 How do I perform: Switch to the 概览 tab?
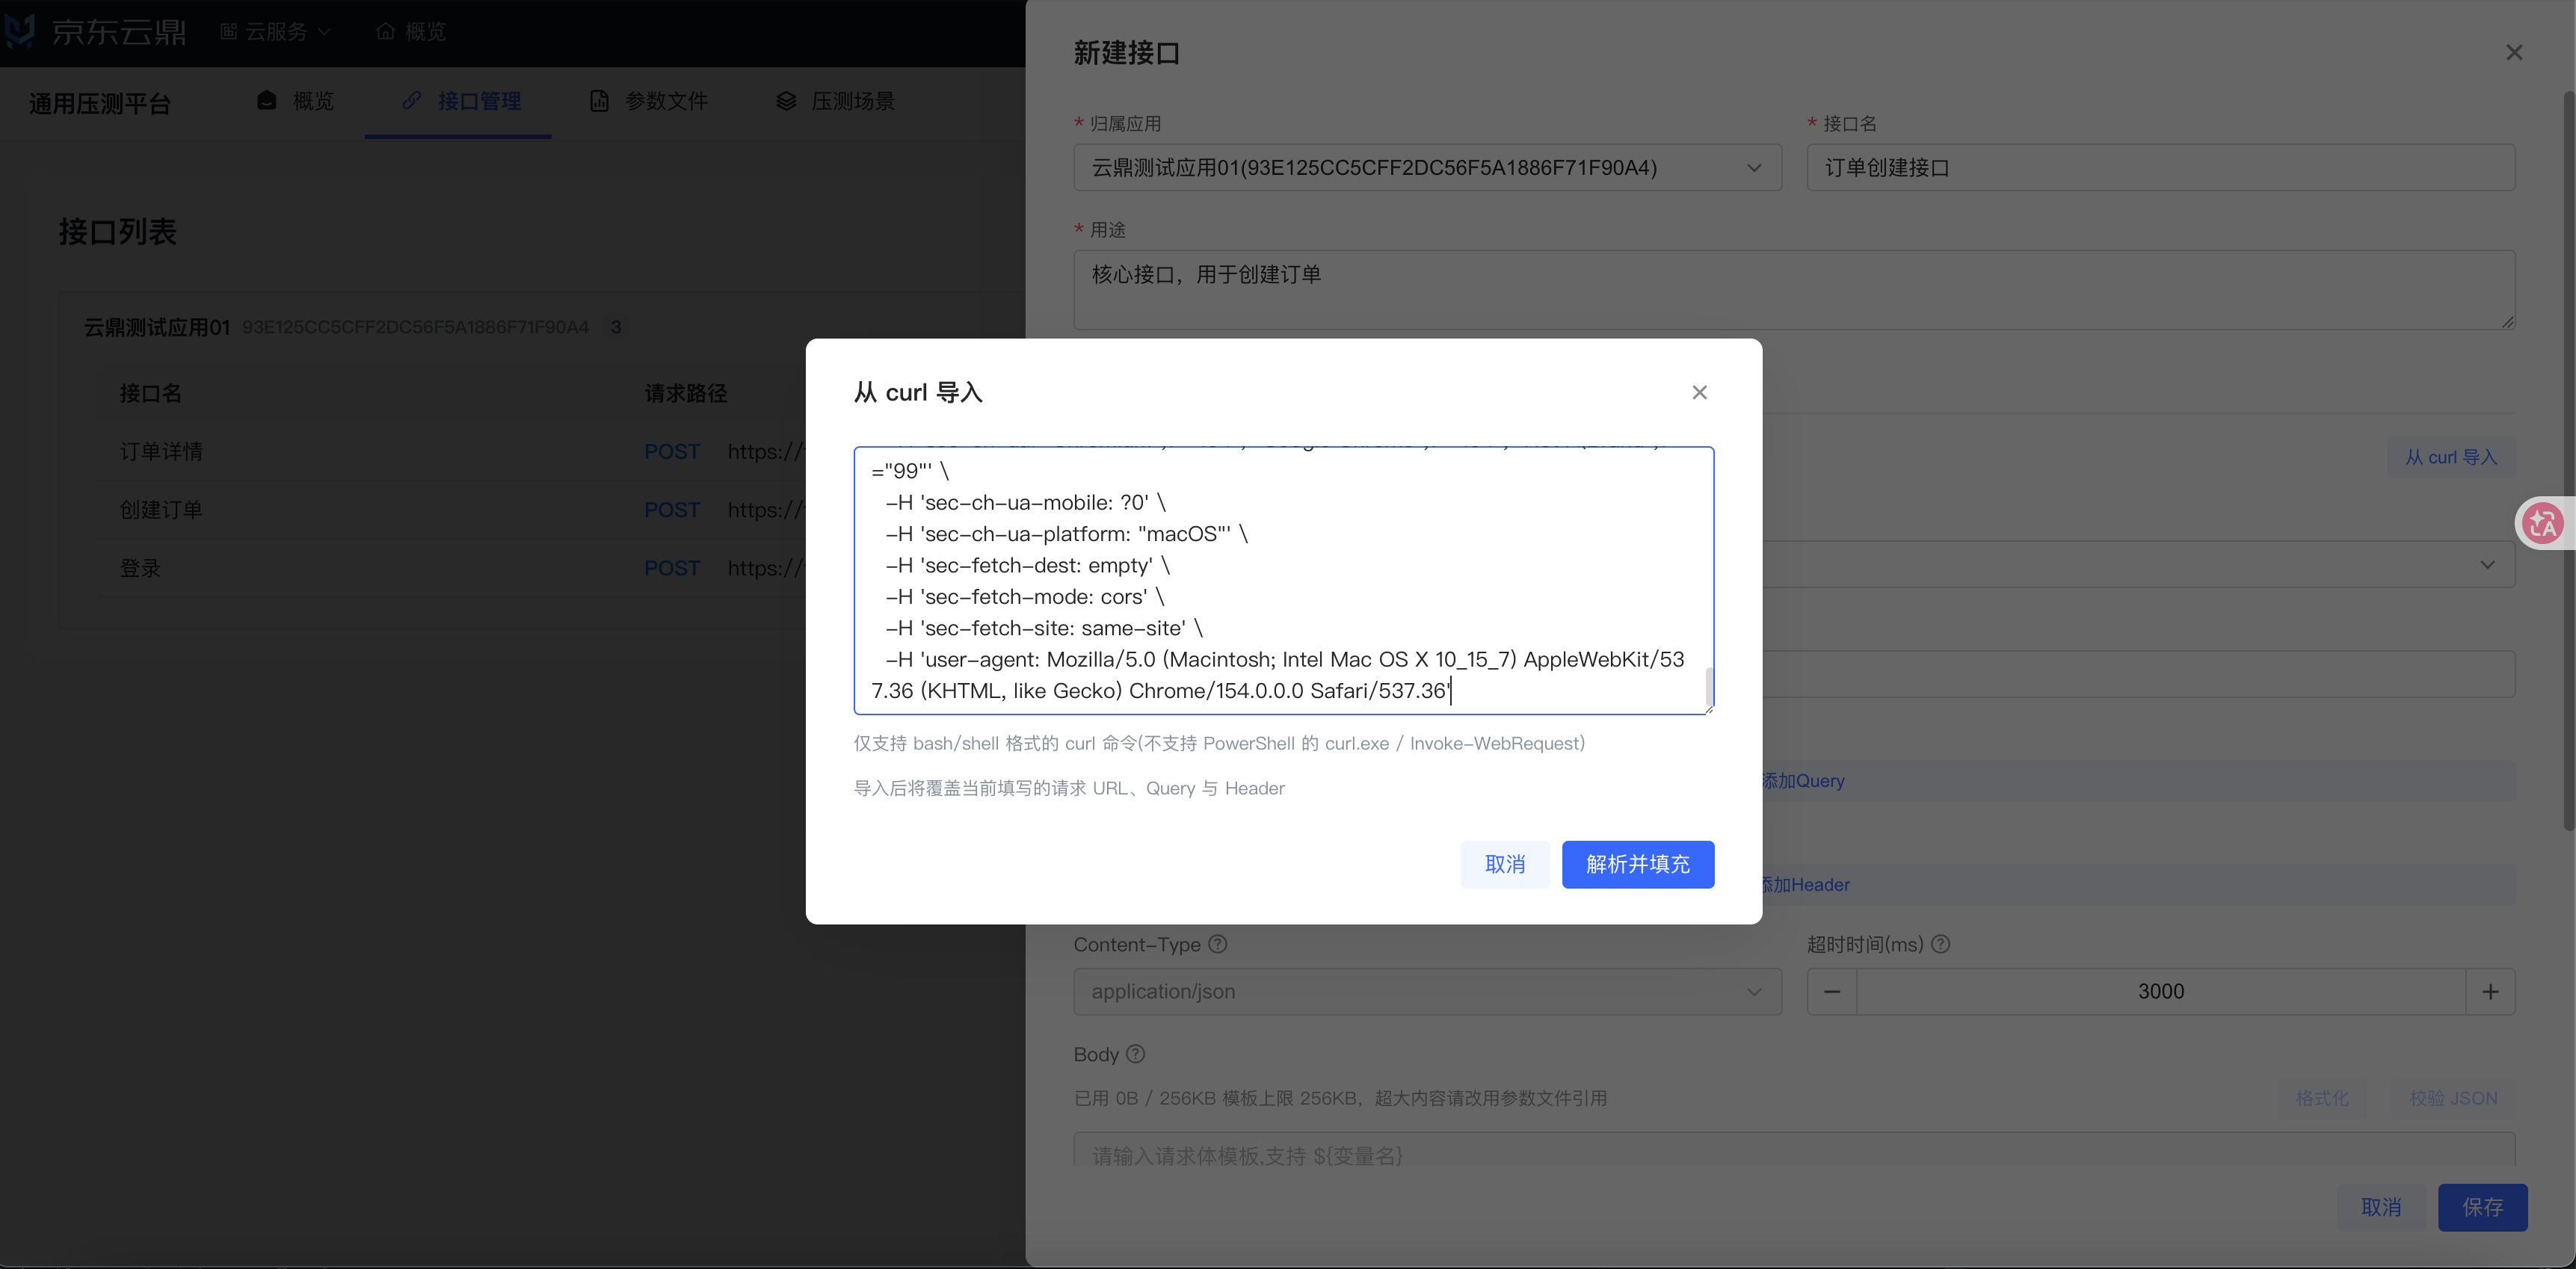coord(296,101)
